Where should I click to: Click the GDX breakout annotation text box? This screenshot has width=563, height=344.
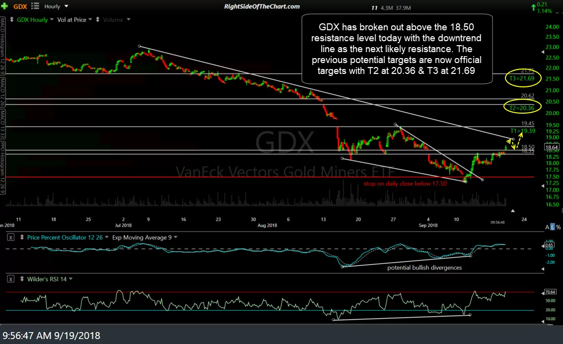(397, 49)
